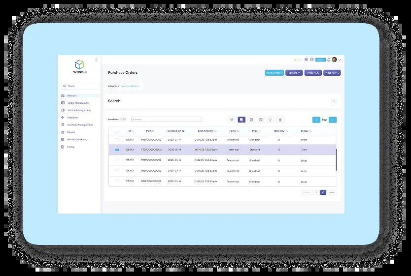Image resolution: width=411 pixels, height=276 pixels.
Task: Click the edit square icon in the table toolbar
Action: pyautogui.click(x=261, y=120)
